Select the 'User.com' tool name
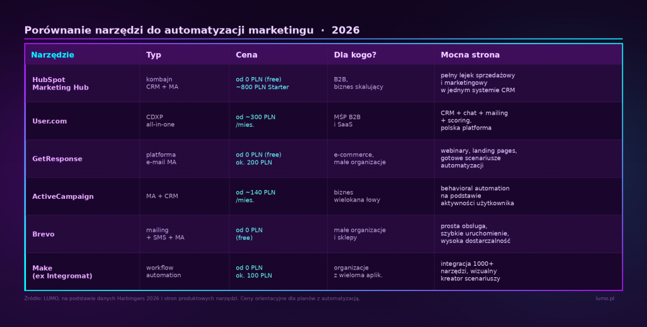 coord(49,121)
